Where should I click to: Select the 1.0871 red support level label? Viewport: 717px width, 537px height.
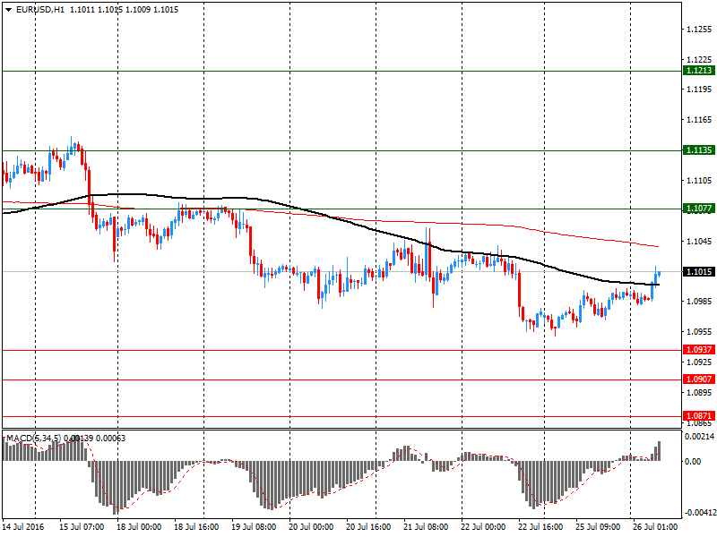pyautogui.click(x=699, y=415)
